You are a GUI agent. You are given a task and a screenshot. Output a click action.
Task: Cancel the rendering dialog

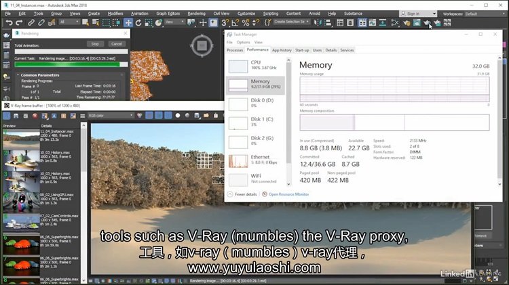117,44
